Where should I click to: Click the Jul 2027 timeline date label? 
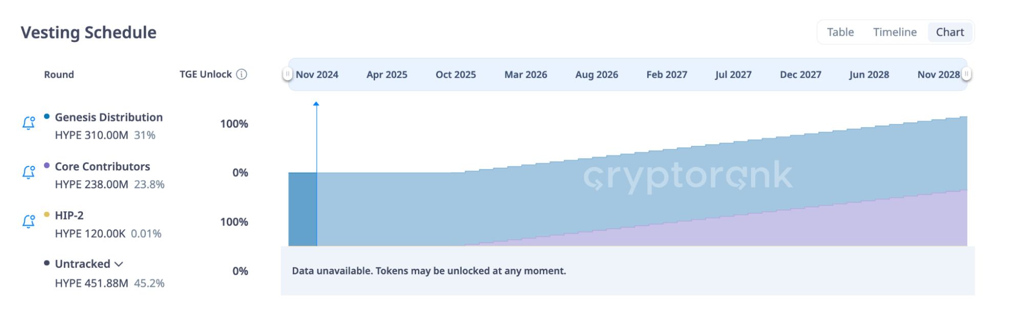coord(733,75)
